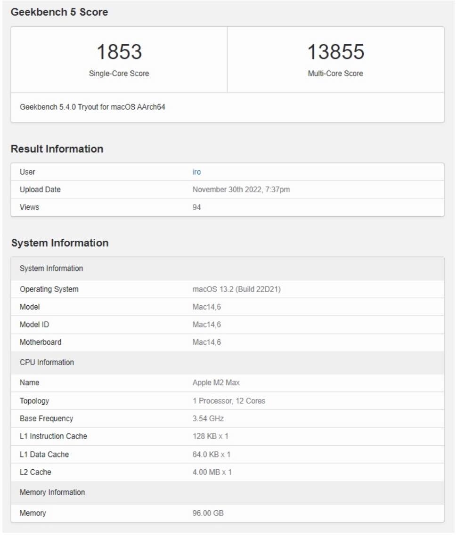Select the 'Mac14,6' value in the Model ID row

[207, 325]
